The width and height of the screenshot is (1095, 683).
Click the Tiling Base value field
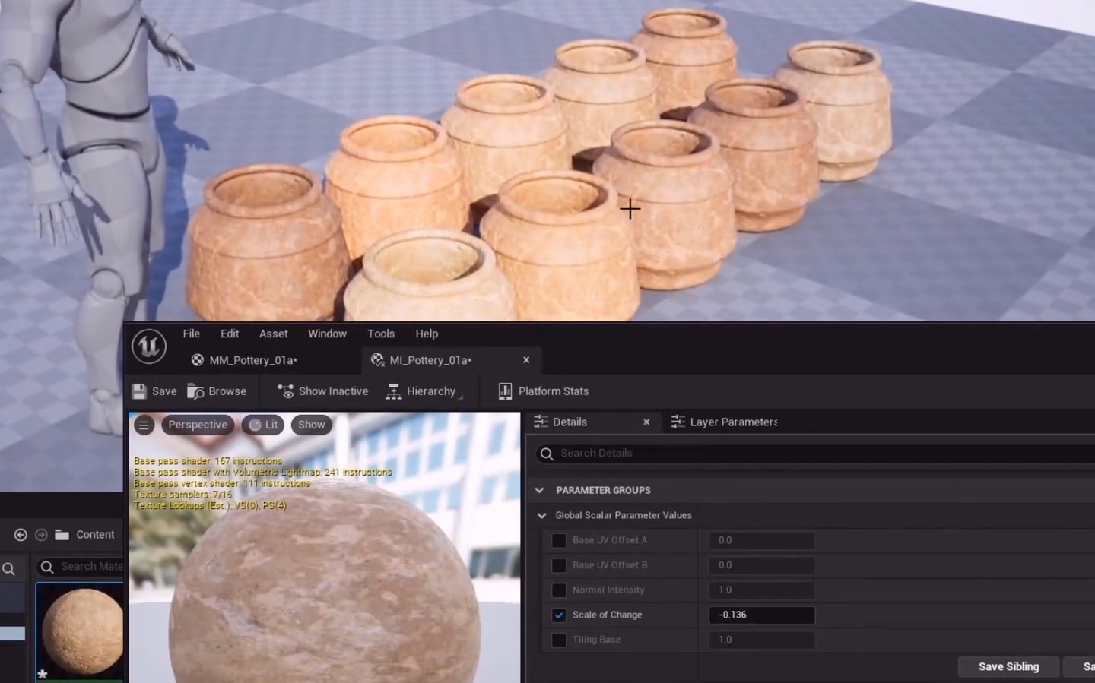(x=761, y=640)
